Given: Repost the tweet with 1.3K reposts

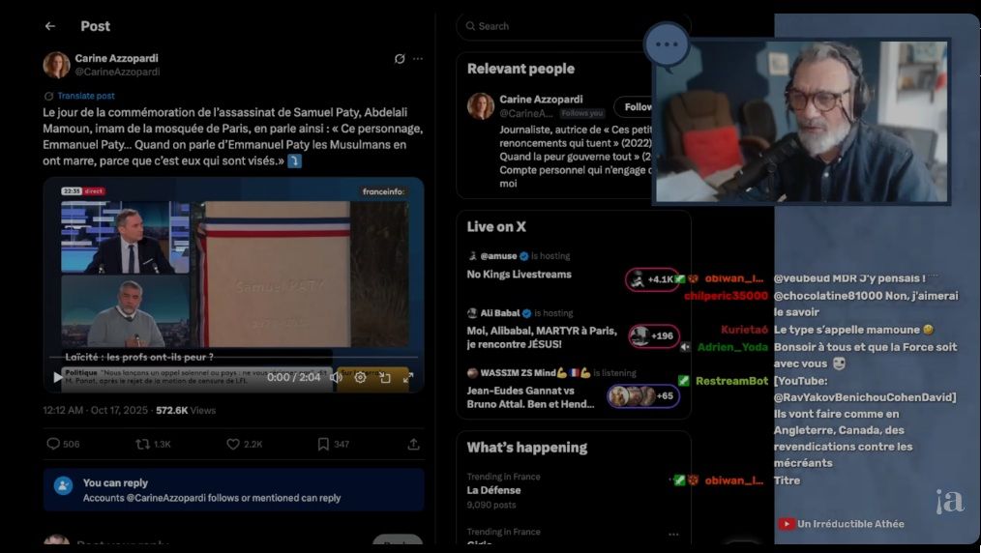Looking at the screenshot, I should coord(142,444).
